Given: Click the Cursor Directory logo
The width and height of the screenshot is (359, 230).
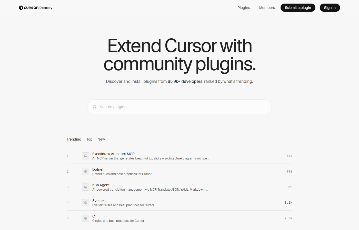Looking at the screenshot, I should tap(36, 8).
